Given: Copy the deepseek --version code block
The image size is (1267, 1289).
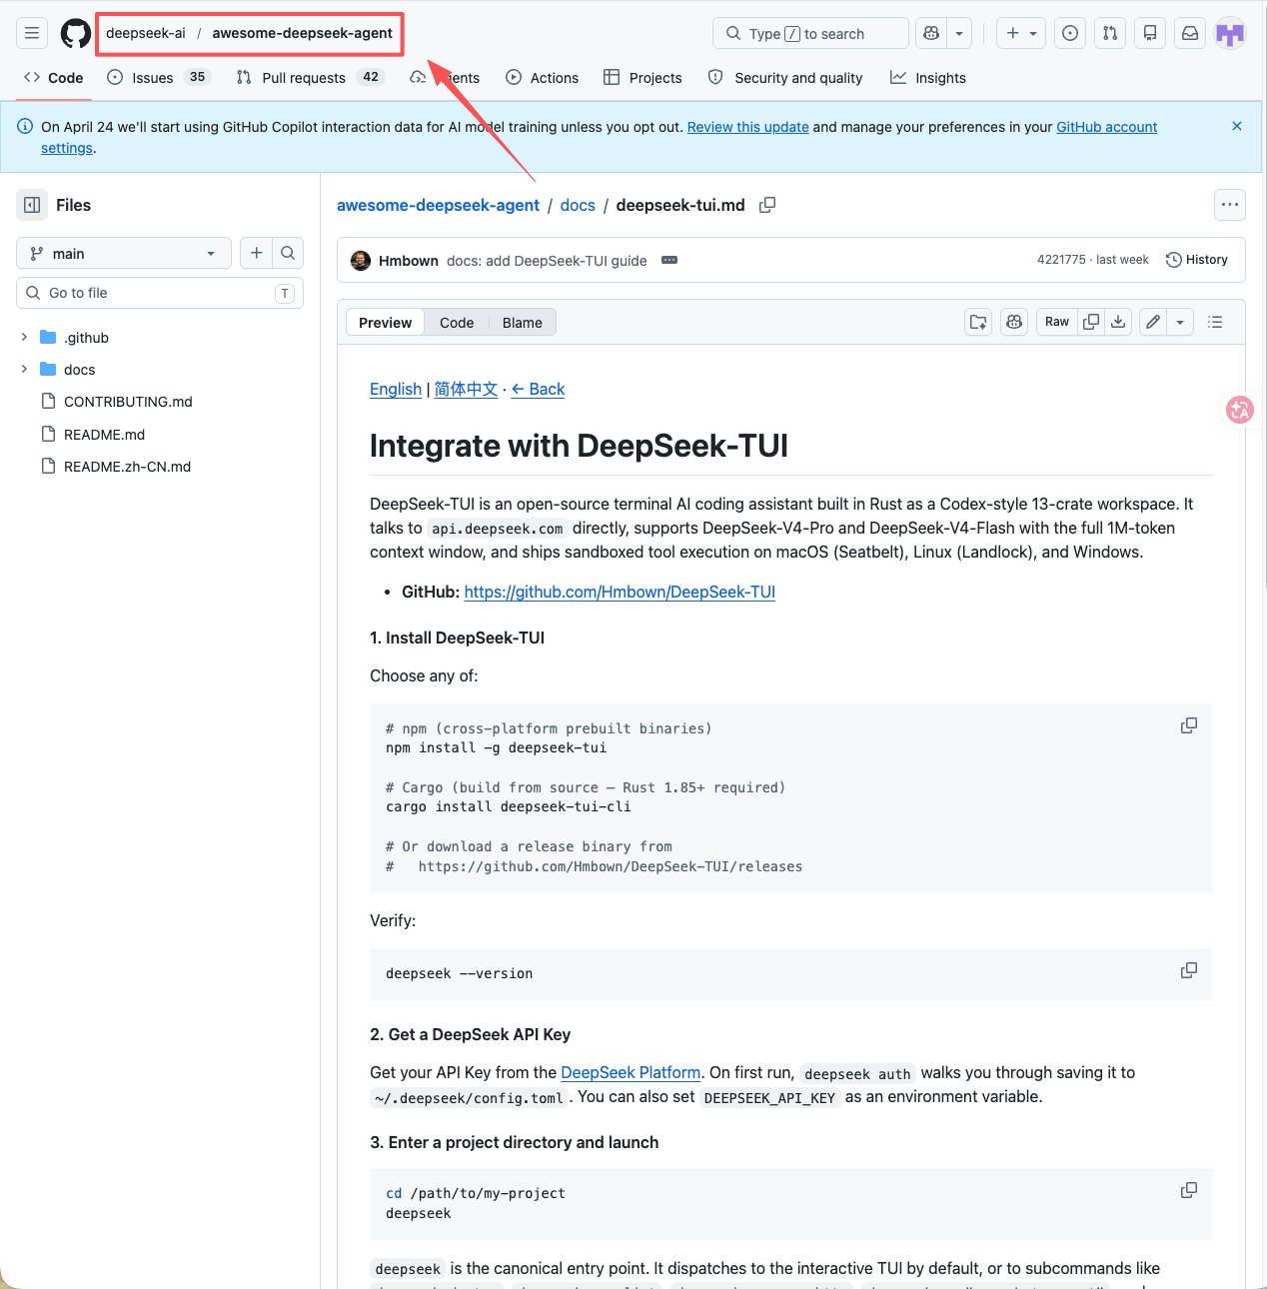Looking at the screenshot, I should click(1189, 970).
